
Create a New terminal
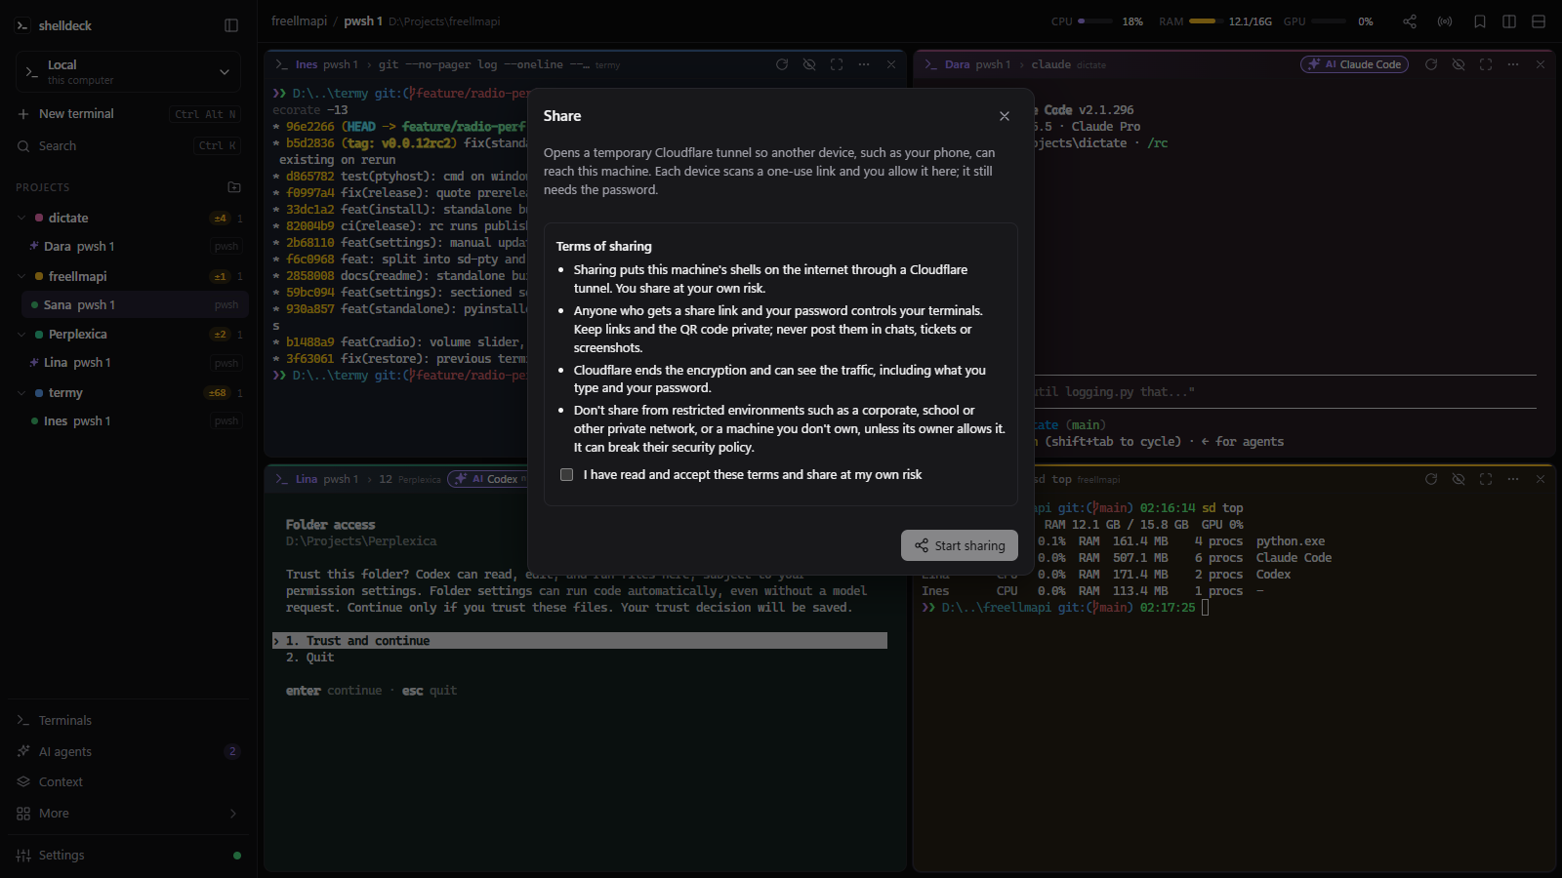128,114
